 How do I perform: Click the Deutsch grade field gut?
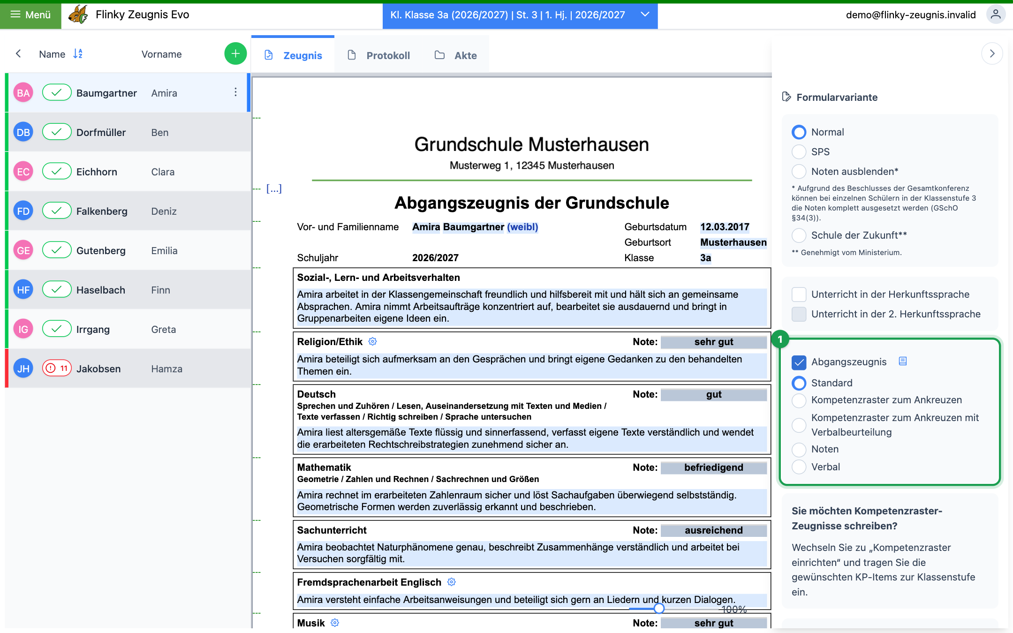pyautogui.click(x=714, y=395)
